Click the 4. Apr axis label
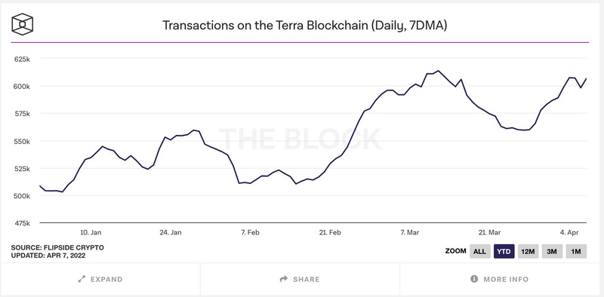604x297 pixels. click(569, 232)
